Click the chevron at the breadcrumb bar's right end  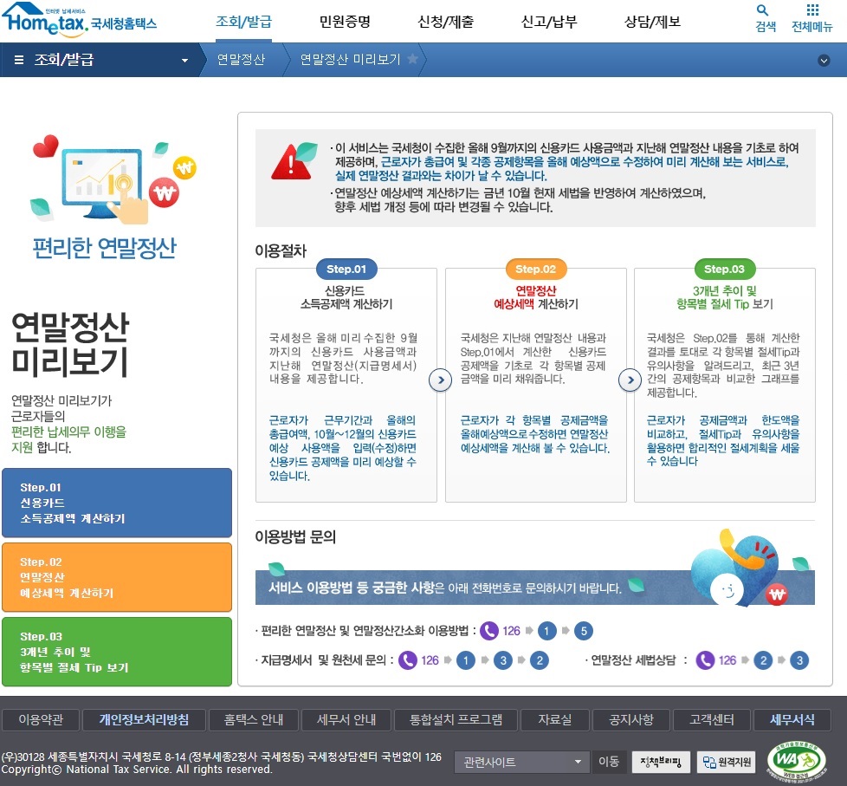click(823, 62)
